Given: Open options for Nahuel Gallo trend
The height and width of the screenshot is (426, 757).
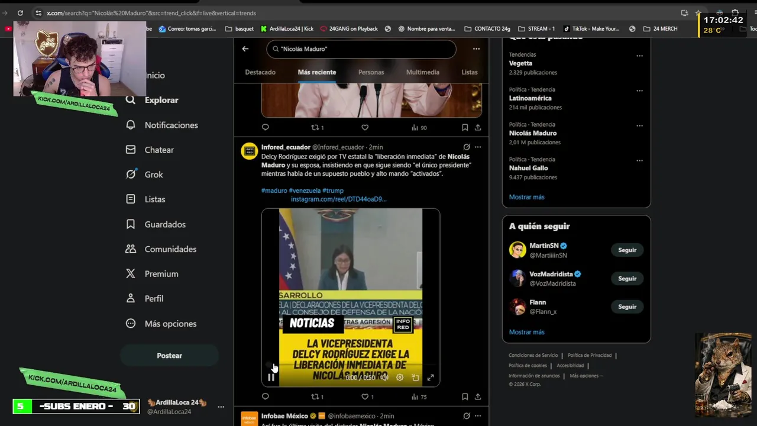Looking at the screenshot, I should (639, 160).
